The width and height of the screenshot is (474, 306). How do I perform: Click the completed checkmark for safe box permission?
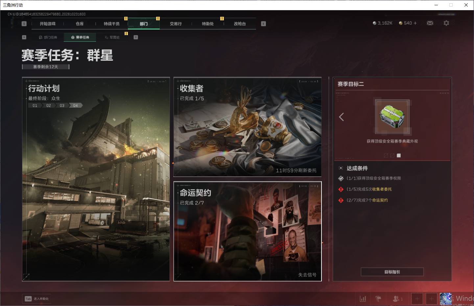click(x=341, y=178)
